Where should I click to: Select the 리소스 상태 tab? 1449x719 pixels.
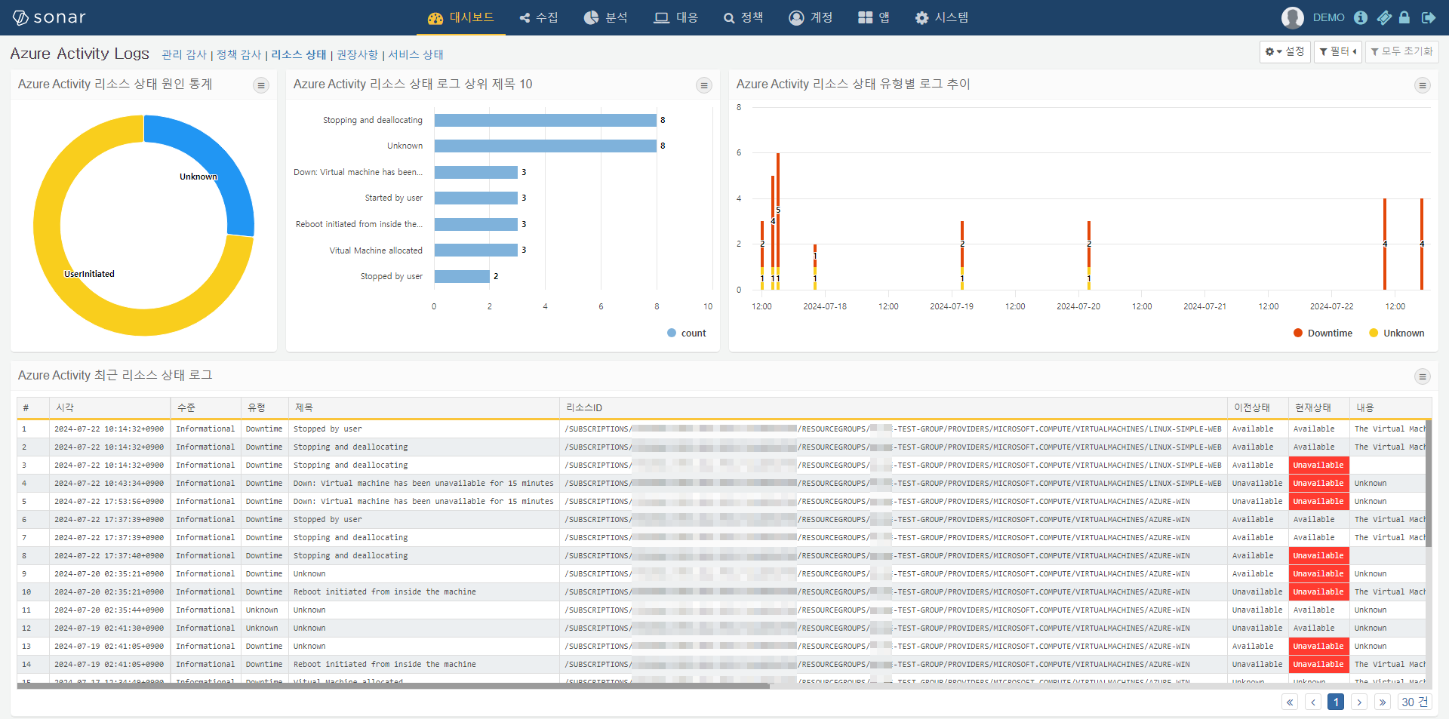[x=299, y=54]
